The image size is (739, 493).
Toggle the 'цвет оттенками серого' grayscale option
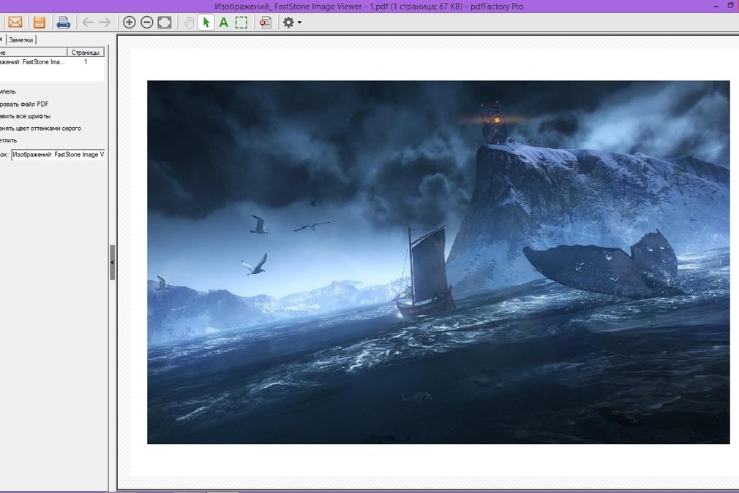[40, 129]
